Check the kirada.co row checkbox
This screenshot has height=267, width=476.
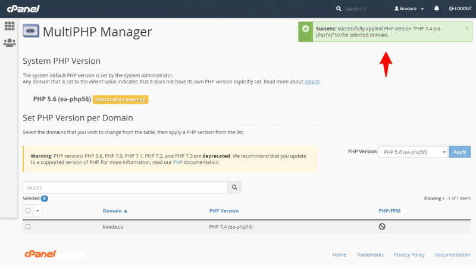27,226
